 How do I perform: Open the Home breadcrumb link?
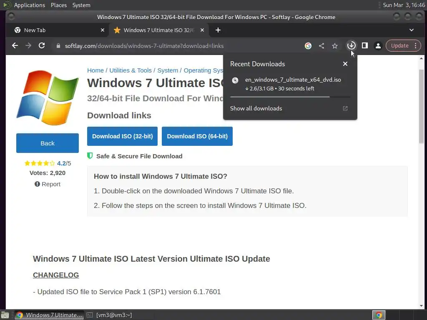(x=95, y=70)
